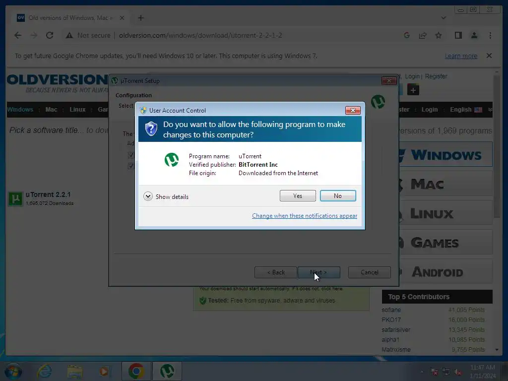This screenshot has height=381, width=508.
Task: Open Windows Media Player from taskbar
Action: [105, 371]
